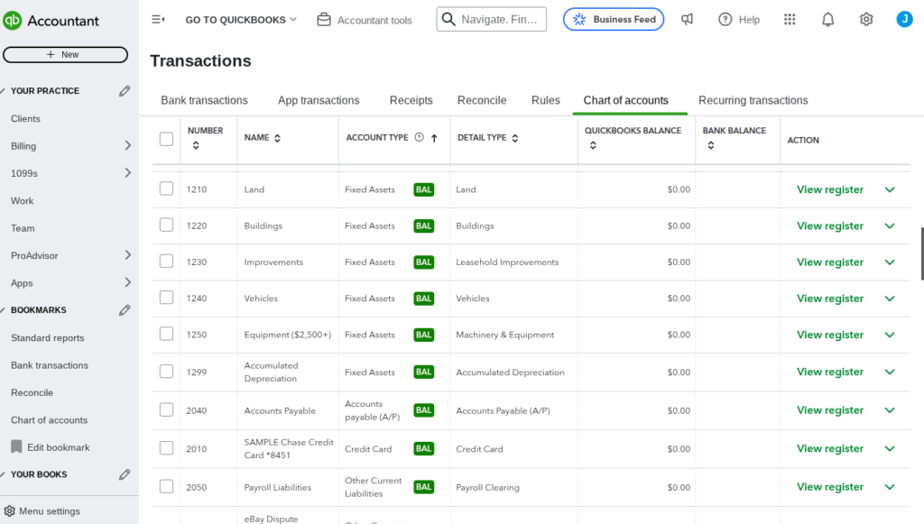Click the pencil icon beside YOUR PRACTICE
924x524 pixels.
[x=125, y=90]
